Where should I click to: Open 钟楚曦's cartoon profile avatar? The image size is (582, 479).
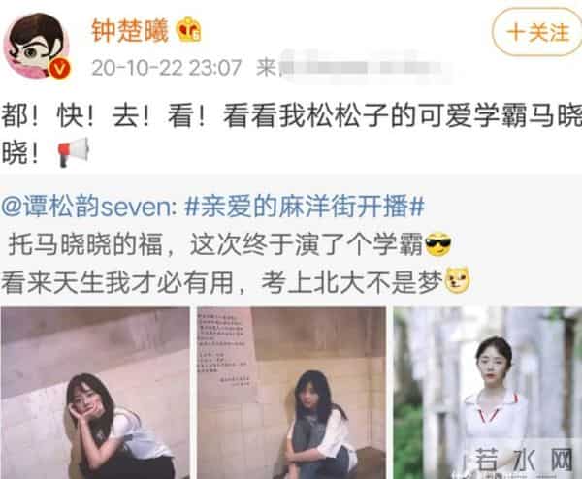click(x=36, y=46)
